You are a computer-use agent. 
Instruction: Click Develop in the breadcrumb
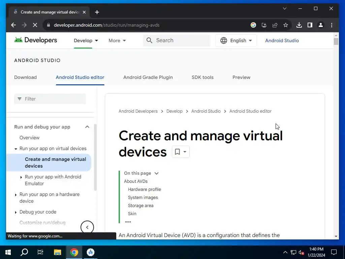click(175, 111)
